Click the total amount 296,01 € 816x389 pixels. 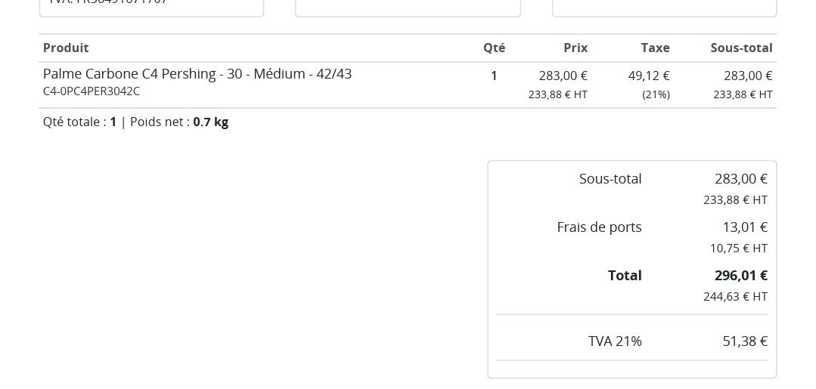[x=740, y=276]
